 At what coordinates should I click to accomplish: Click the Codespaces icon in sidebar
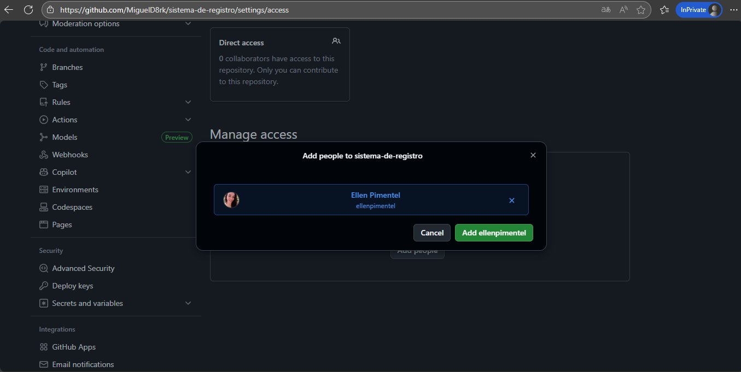click(44, 207)
